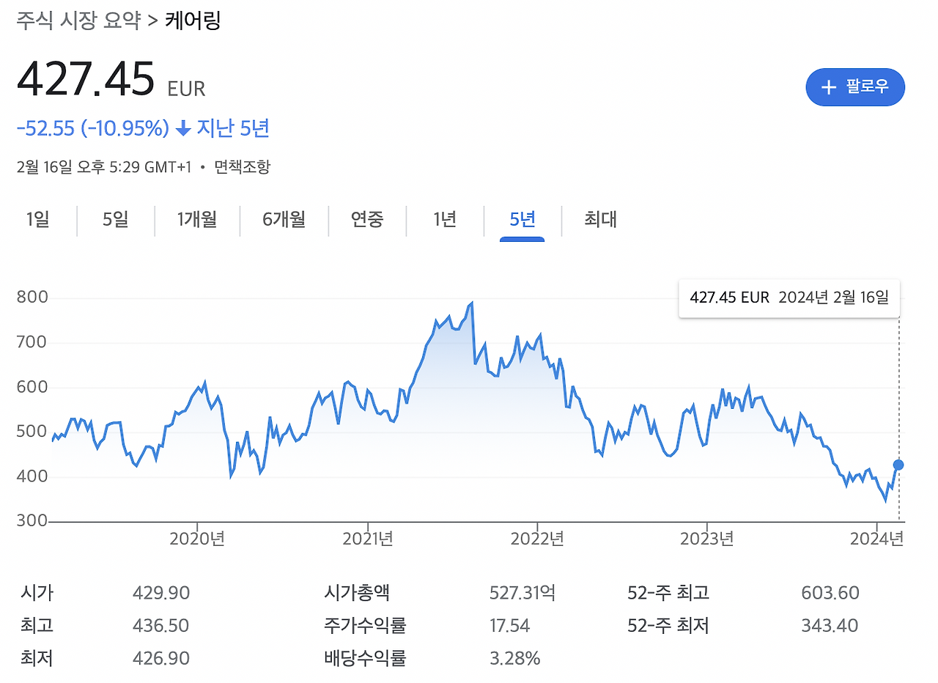Viewport: 938px width, 683px height.
Task: Open the 최대 full history view
Action: [x=599, y=220]
